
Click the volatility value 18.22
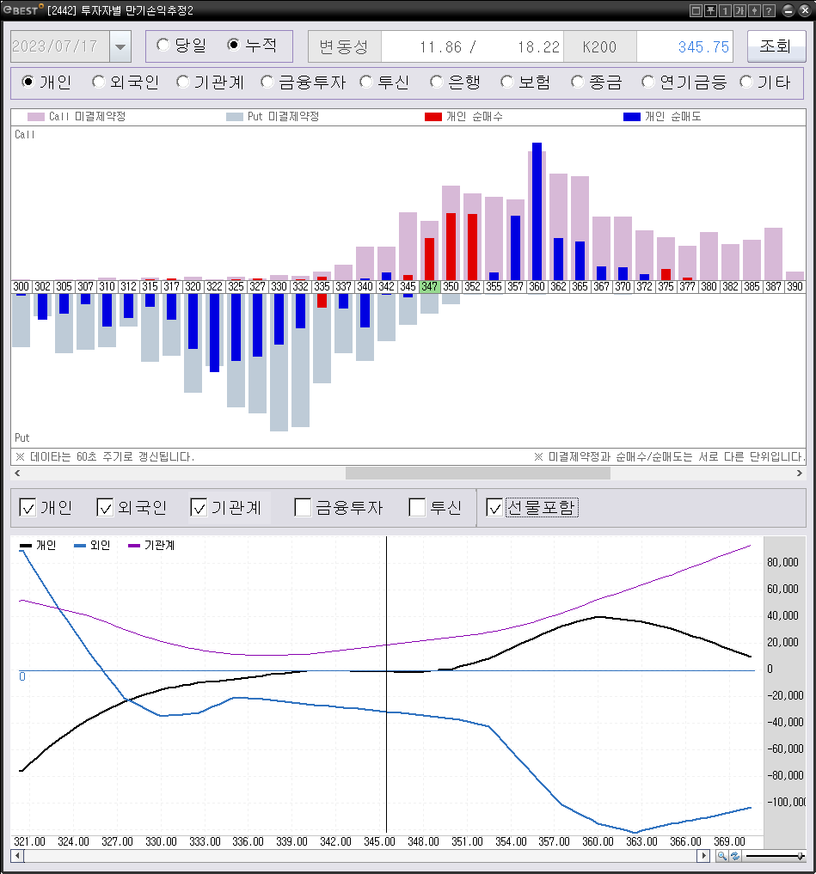[x=538, y=46]
